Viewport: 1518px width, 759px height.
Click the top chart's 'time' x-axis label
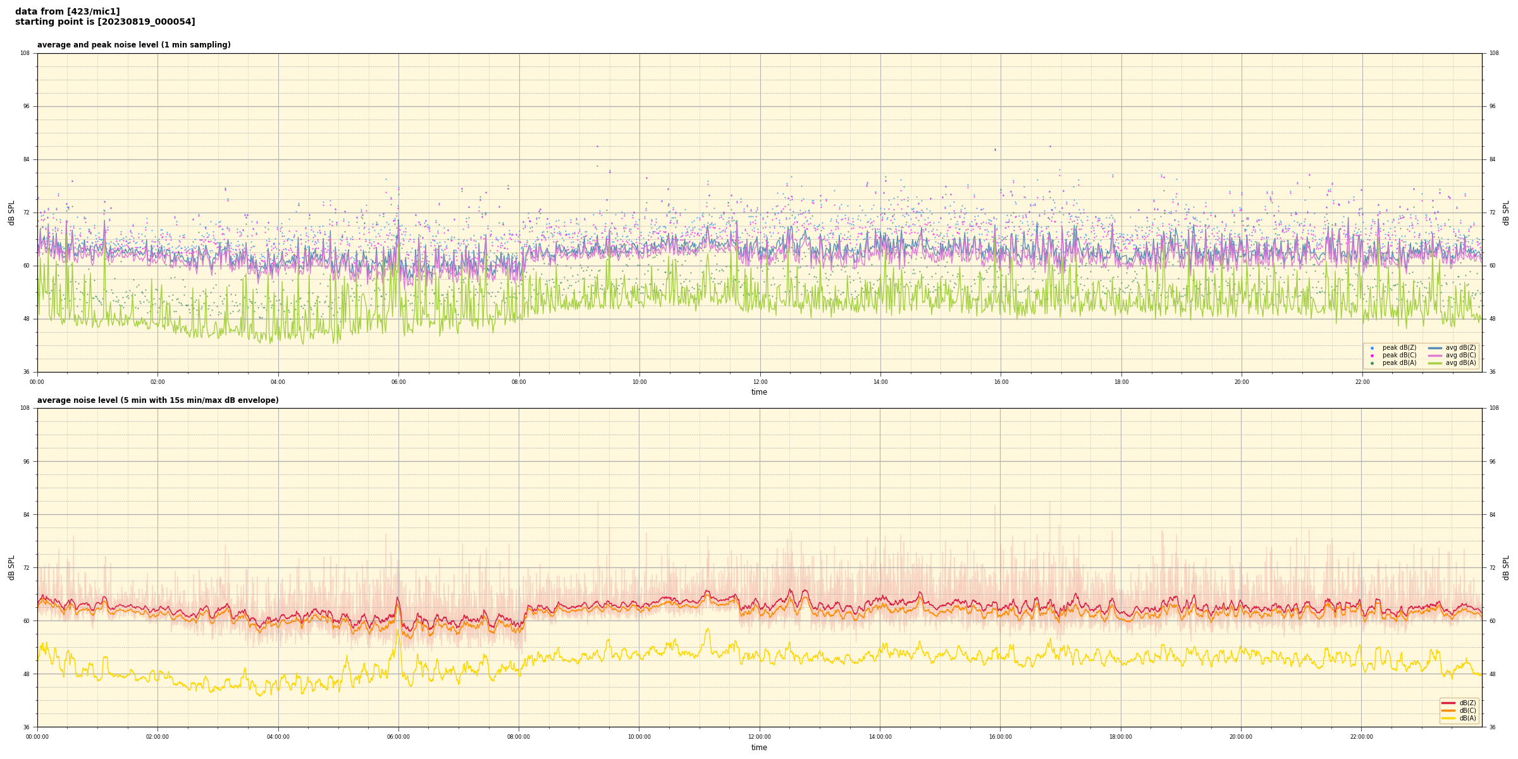[x=759, y=392]
